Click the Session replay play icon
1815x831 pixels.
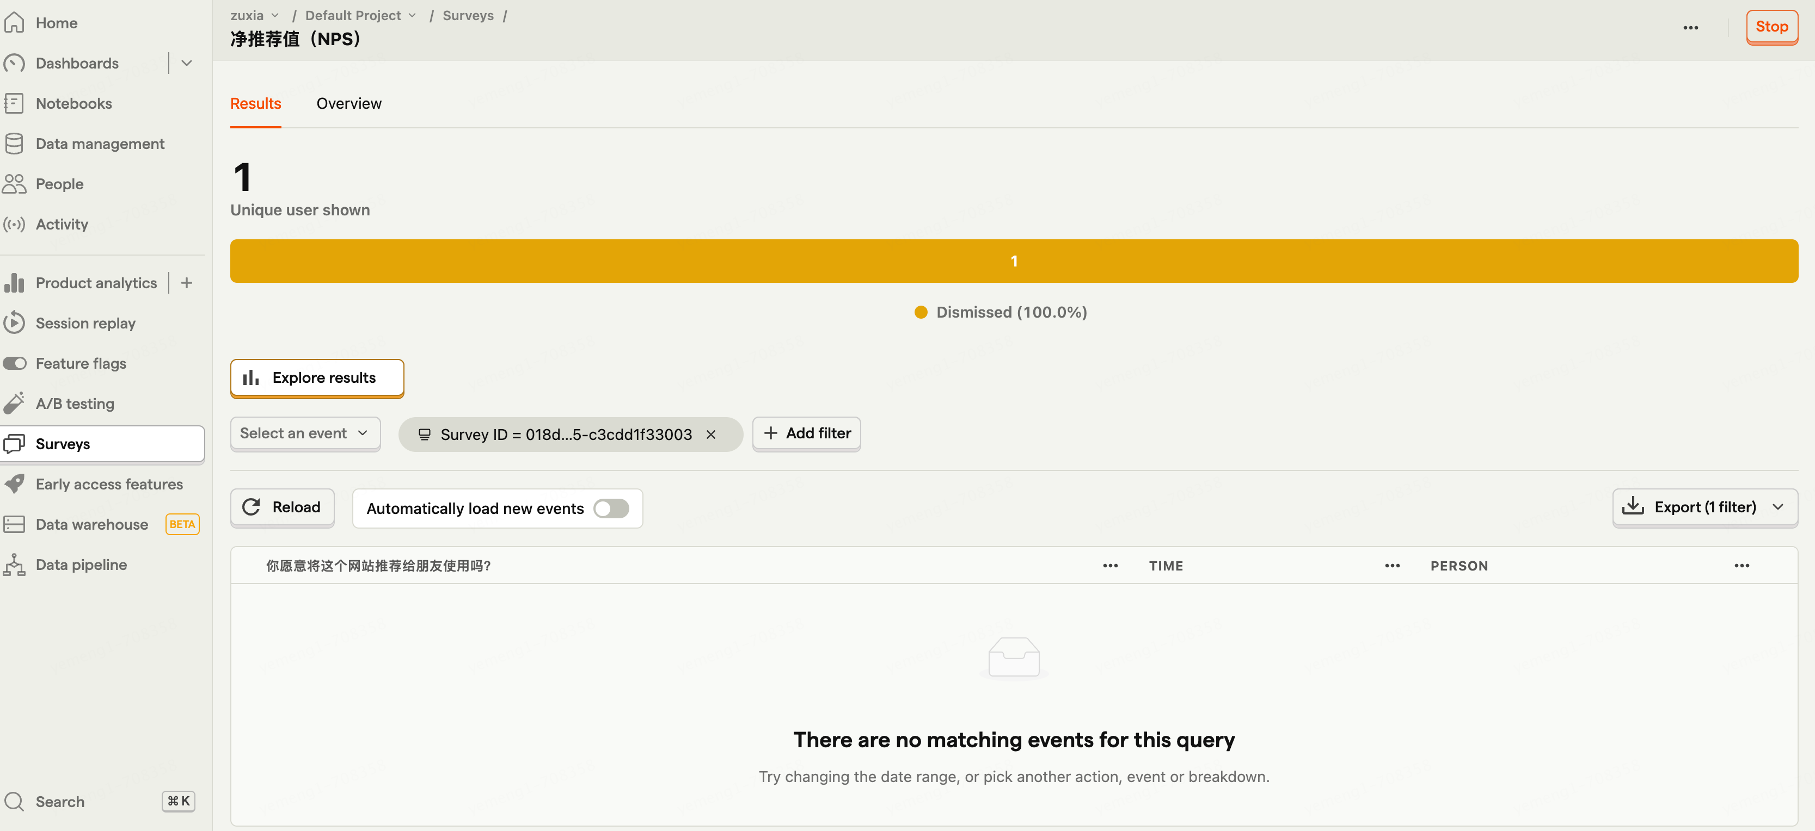14,323
